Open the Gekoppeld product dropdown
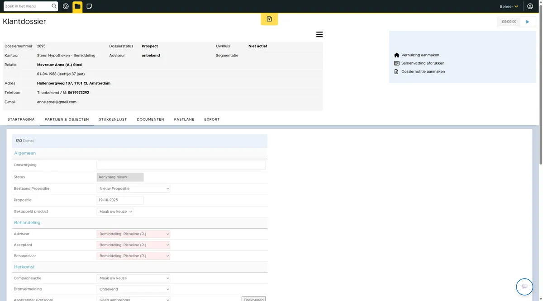 (x=115, y=212)
